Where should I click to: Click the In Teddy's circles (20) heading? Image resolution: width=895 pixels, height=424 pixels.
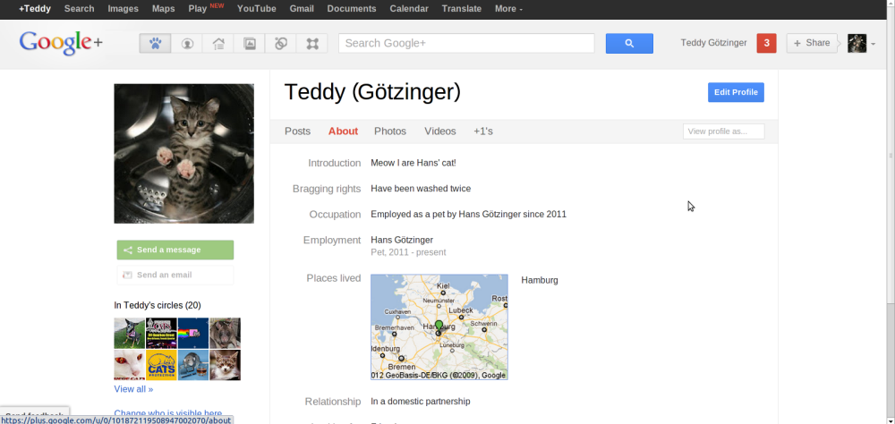pos(158,305)
